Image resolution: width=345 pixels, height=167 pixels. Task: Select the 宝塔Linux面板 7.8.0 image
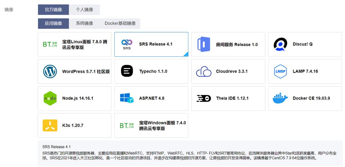[x=74, y=44]
